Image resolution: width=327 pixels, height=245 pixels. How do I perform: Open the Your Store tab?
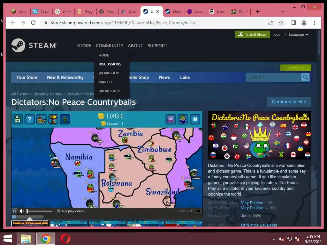pyautogui.click(x=27, y=77)
